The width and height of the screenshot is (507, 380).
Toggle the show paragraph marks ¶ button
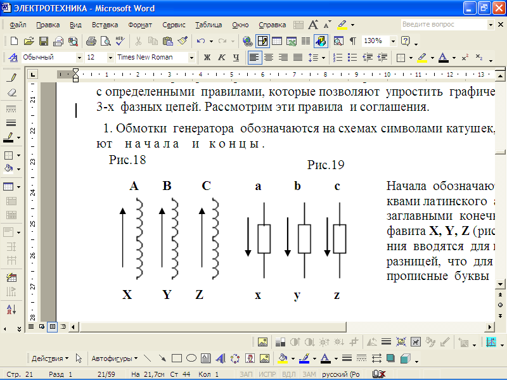pyautogui.click(x=353, y=41)
